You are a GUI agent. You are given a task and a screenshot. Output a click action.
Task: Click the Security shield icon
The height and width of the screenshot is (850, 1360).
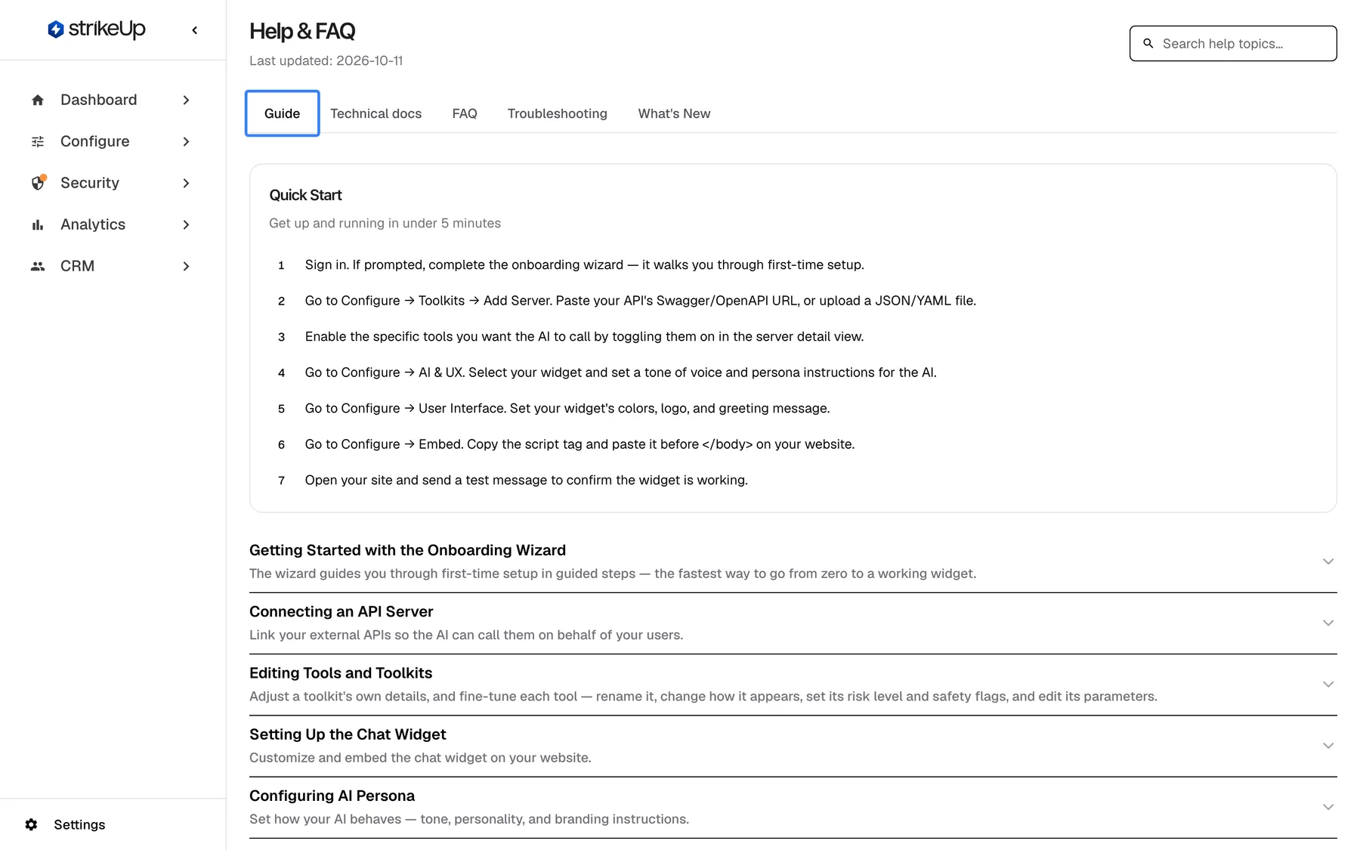[x=38, y=183]
